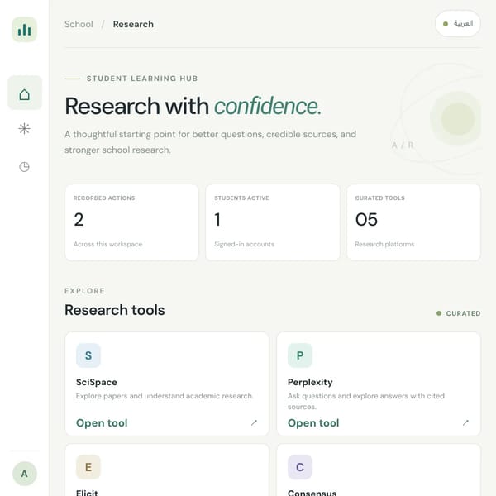Image resolution: width=496 pixels, height=496 pixels.
Task: Click the Elicit title text
Action: point(87,493)
